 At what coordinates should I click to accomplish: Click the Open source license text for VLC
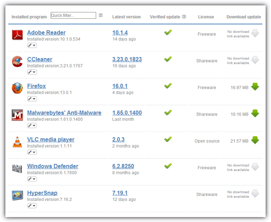click(x=207, y=141)
